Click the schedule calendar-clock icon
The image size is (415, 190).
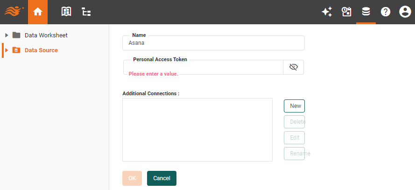[x=346, y=12]
